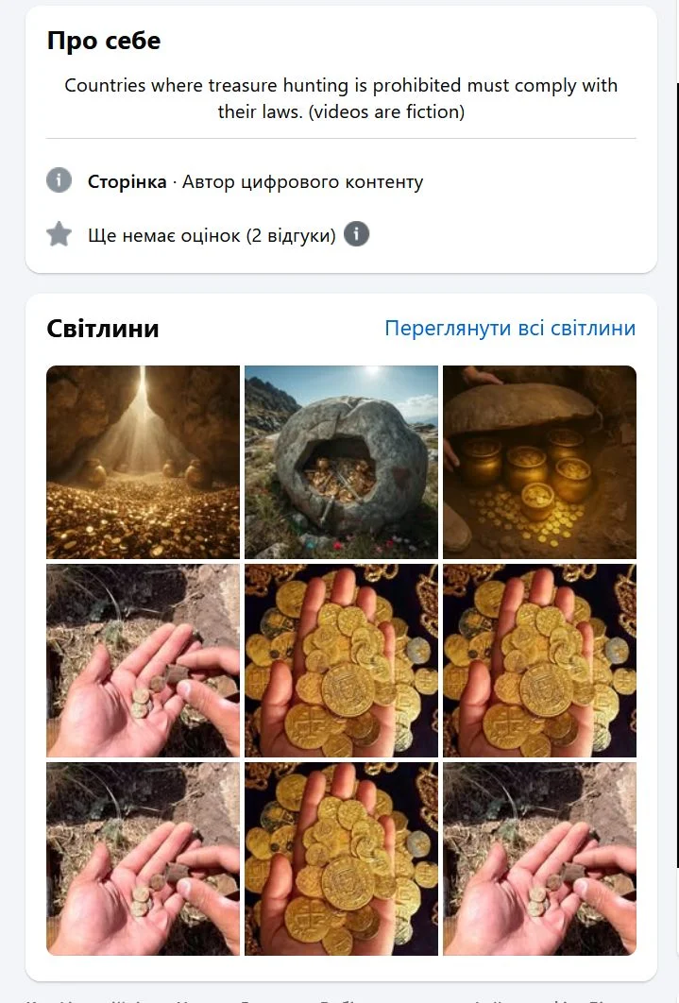Open bottom-row middle gold coins photo

(x=342, y=858)
